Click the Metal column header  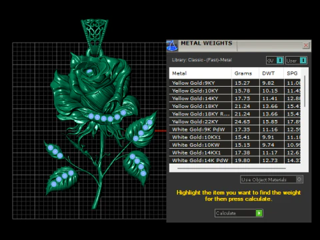coord(200,73)
